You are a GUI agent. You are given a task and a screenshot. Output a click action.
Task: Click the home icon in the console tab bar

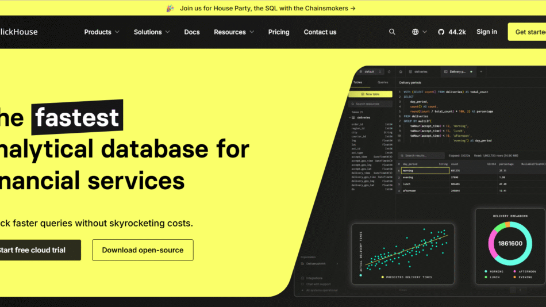click(401, 72)
